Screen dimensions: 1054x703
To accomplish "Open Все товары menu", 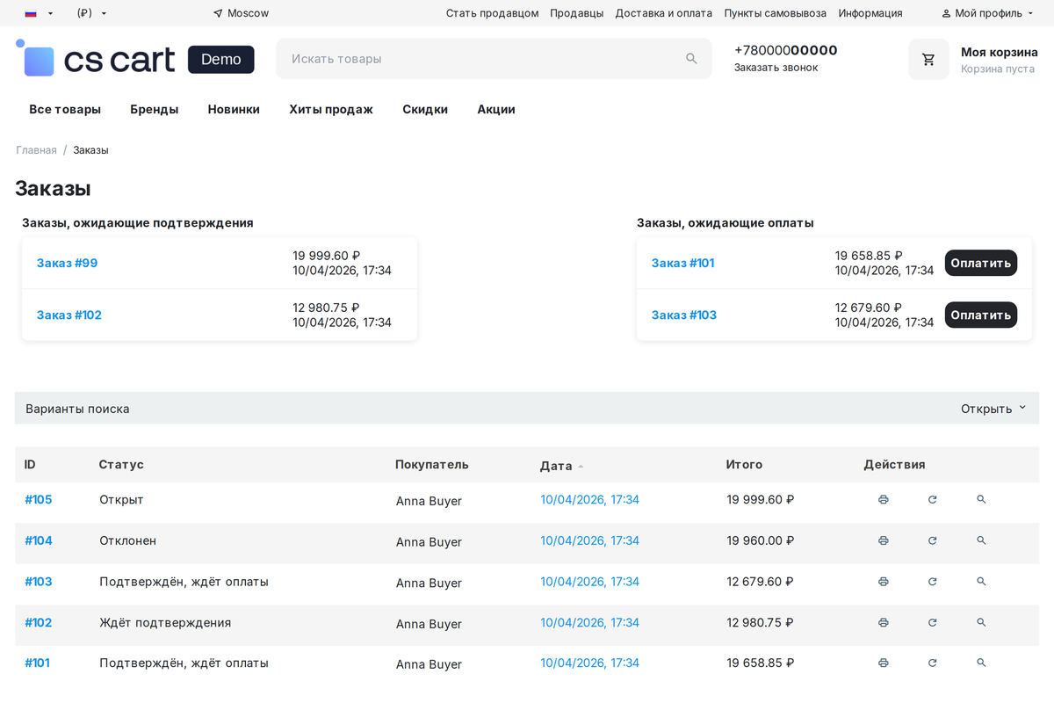I will click(65, 110).
